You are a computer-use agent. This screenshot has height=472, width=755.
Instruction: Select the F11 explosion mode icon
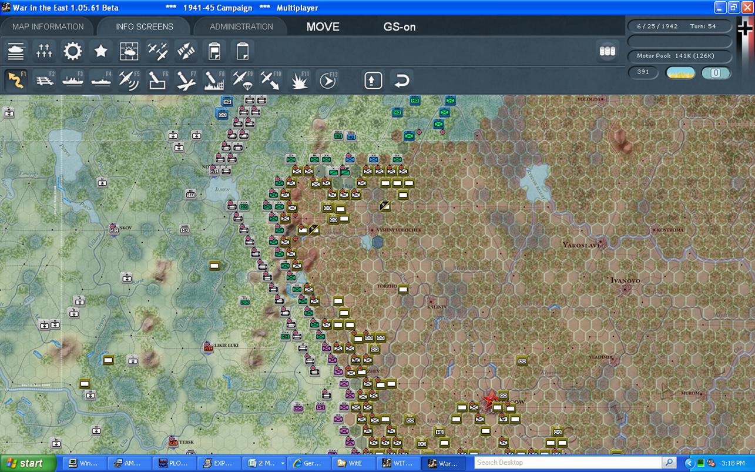(x=299, y=80)
